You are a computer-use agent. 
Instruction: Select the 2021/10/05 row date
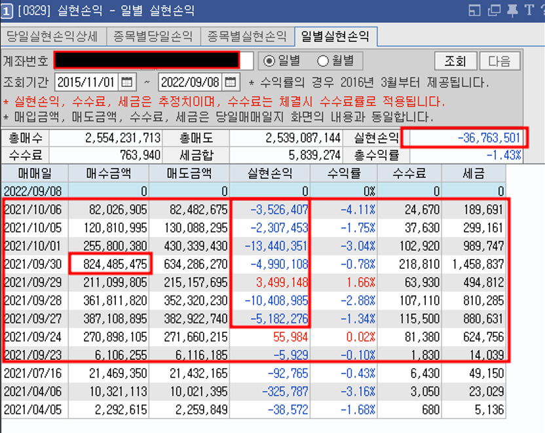pos(33,228)
